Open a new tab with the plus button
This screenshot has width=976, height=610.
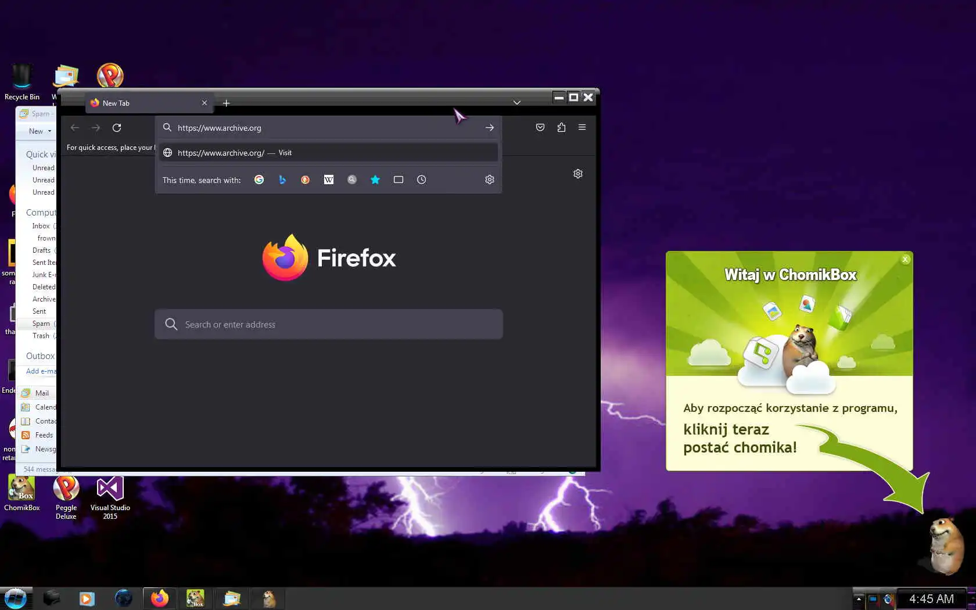(x=227, y=103)
